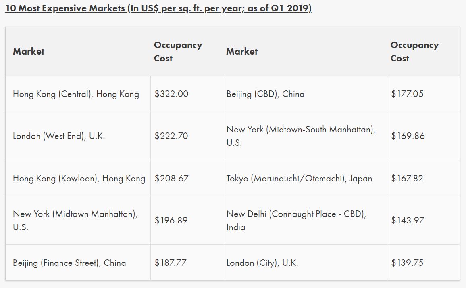Screen dimensions: 466x288
Task: Click the right 'Occupancy Cost' header
Action: point(414,52)
